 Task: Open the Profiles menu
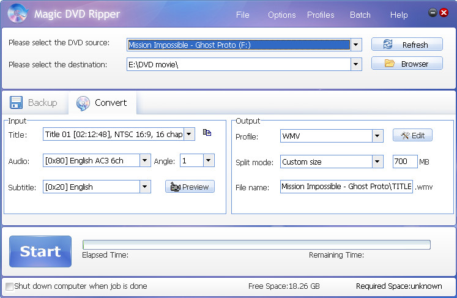click(x=321, y=15)
